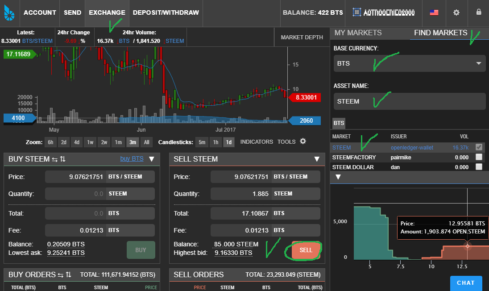
Task: Click the SELL button
Action: click(x=306, y=250)
